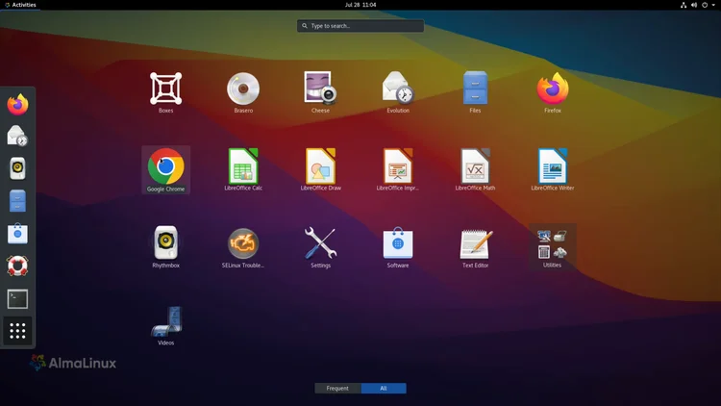
Task: Open the Utilities folder
Action: 552,246
